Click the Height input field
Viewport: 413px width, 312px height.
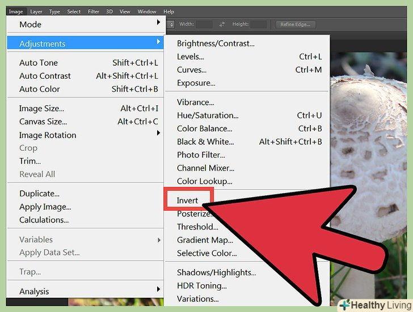click(x=259, y=24)
